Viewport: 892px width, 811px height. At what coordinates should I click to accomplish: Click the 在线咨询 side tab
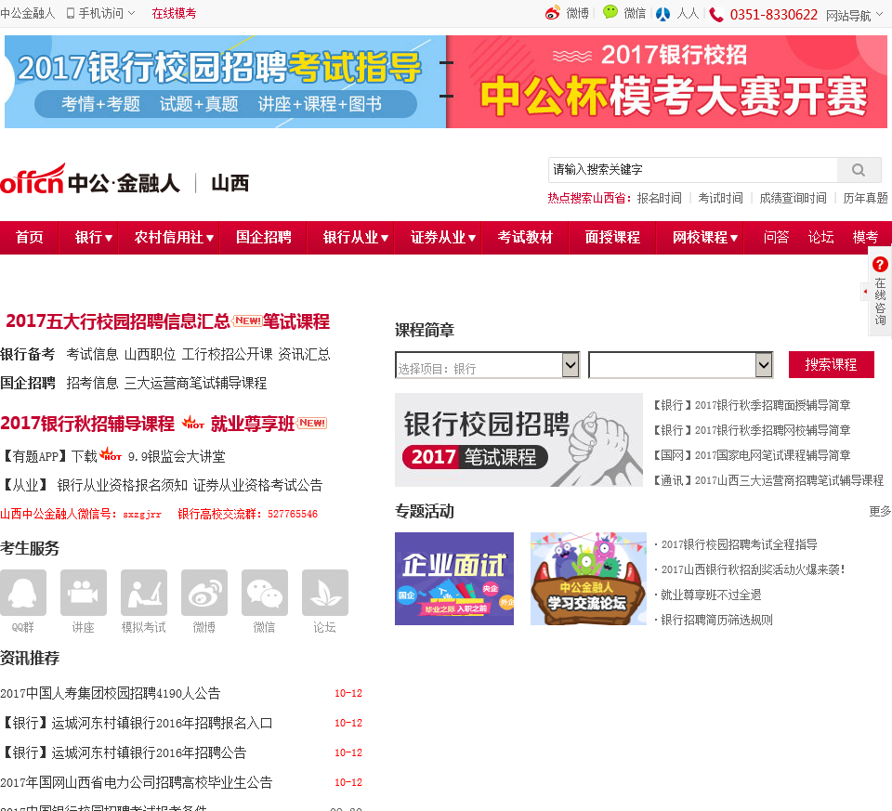tap(880, 301)
